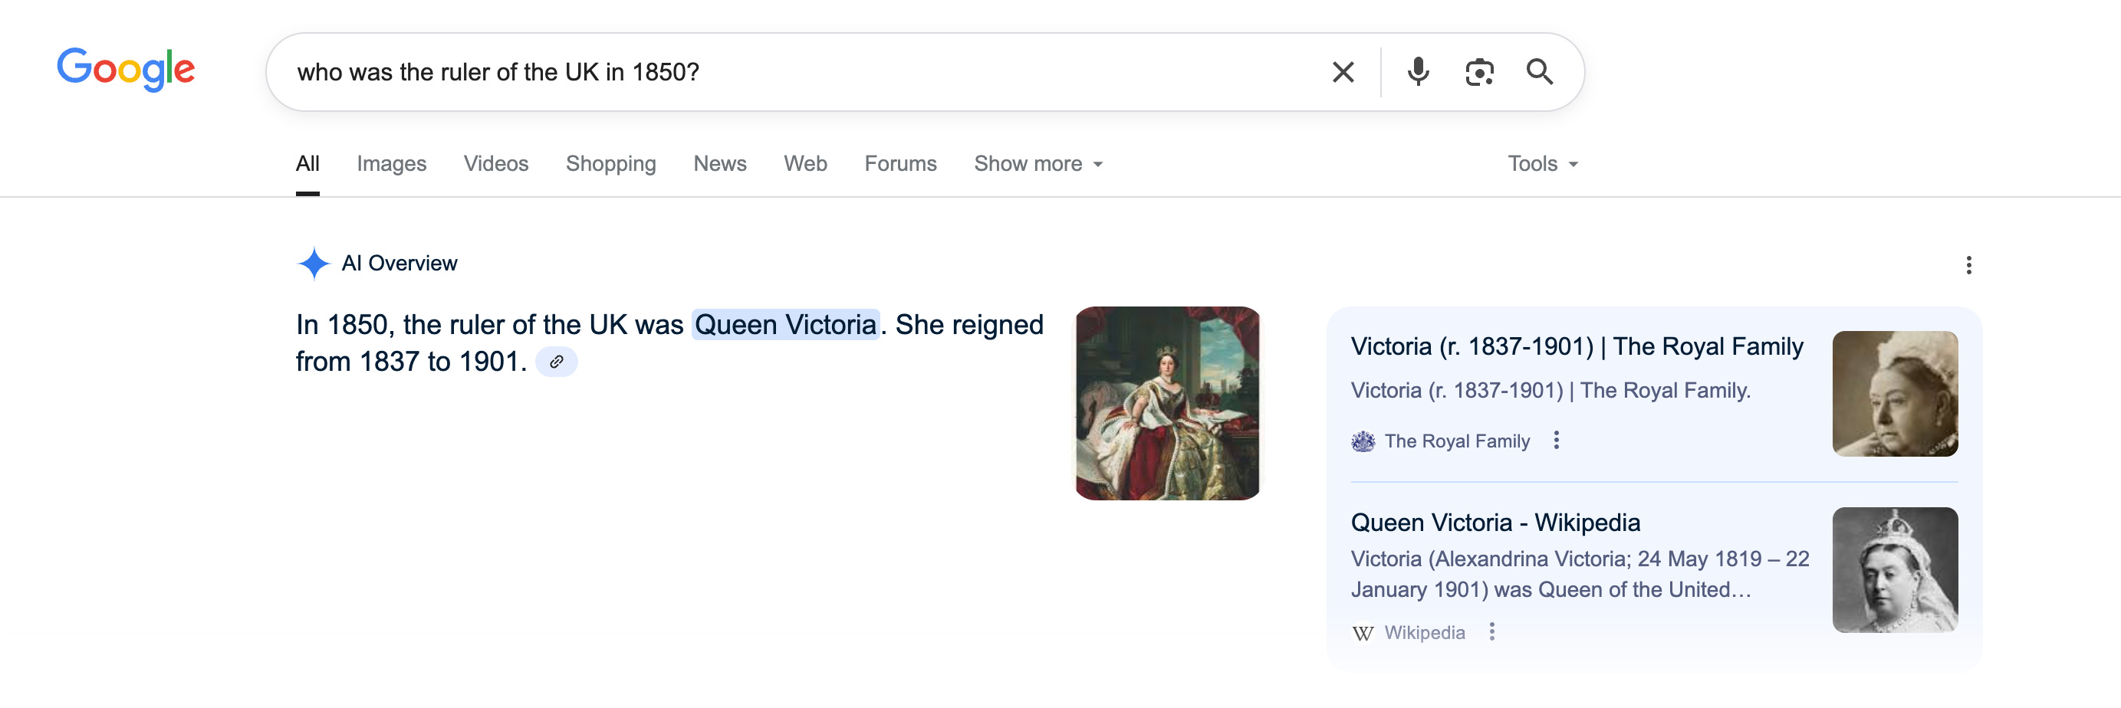Click the AI Overview sparkle icon
Viewport: 2121px width, 708px height.
pos(313,264)
